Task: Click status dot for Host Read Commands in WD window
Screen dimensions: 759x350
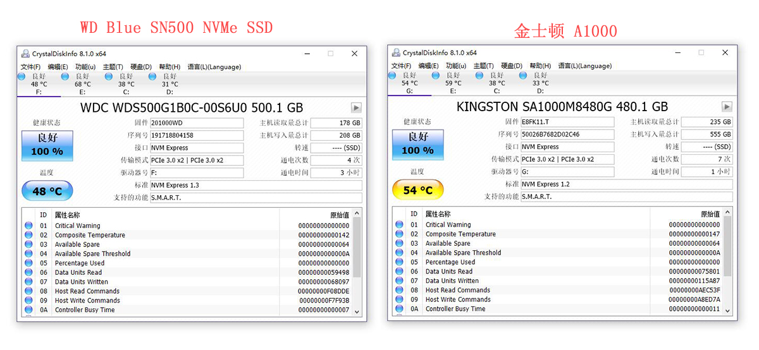Action: 28,291
